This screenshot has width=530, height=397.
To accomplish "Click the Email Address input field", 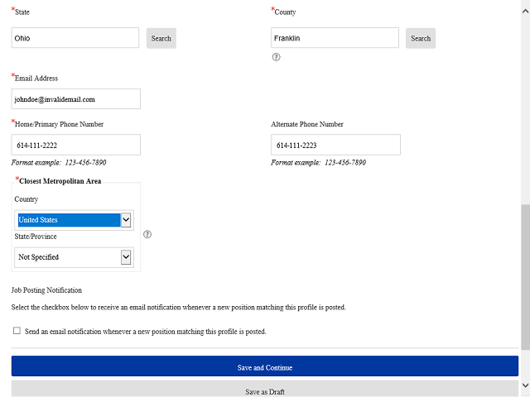I will [x=76, y=99].
